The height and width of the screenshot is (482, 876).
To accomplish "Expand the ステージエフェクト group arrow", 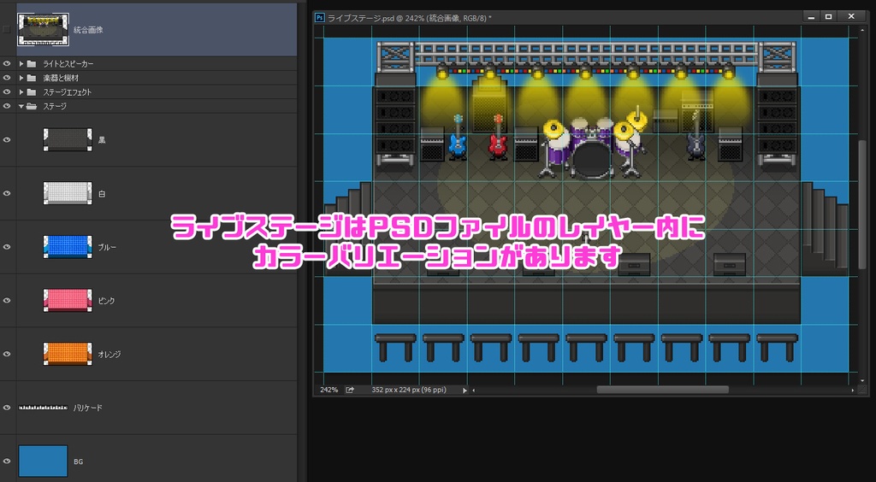I will (21, 91).
